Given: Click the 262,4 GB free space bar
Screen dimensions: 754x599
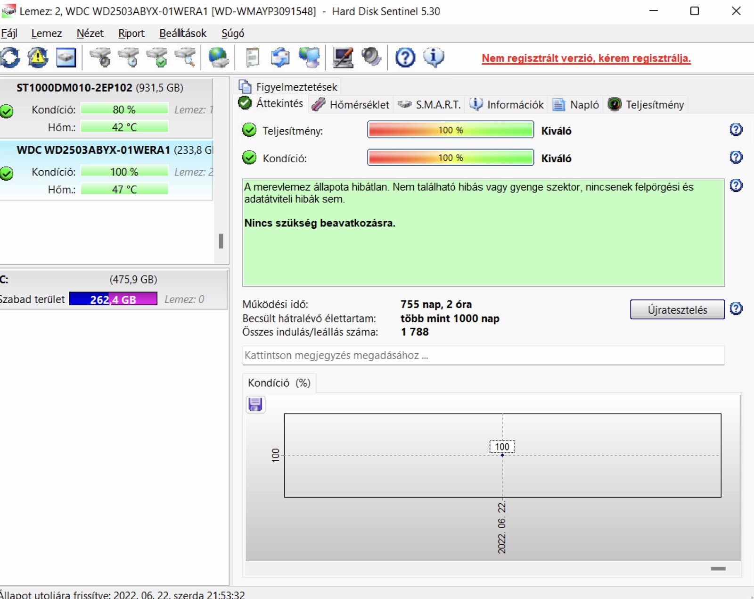Looking at the screenshot, I should [x=113, y=299].
